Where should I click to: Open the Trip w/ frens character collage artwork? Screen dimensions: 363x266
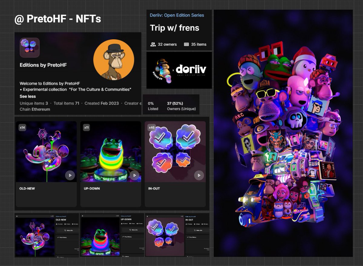283,133
